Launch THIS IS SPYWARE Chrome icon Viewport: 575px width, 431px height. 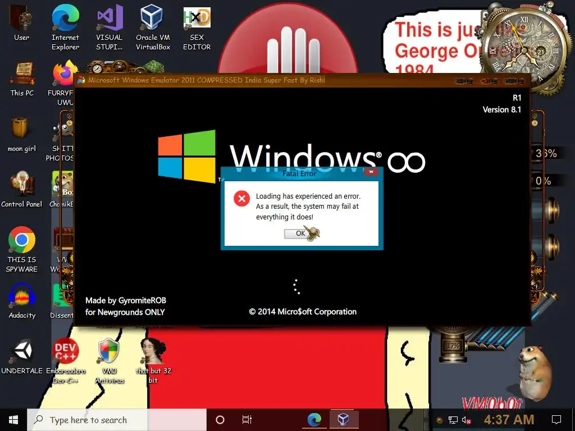click(x=22, y=250)
